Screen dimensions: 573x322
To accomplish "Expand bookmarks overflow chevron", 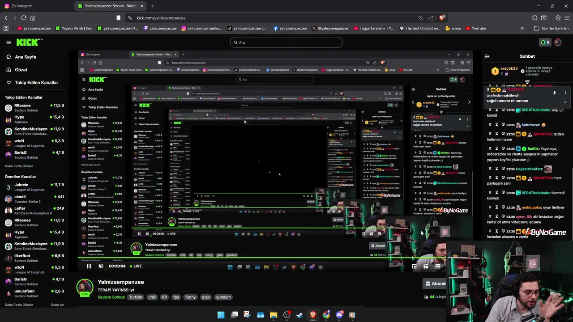I will pos(522,28).
